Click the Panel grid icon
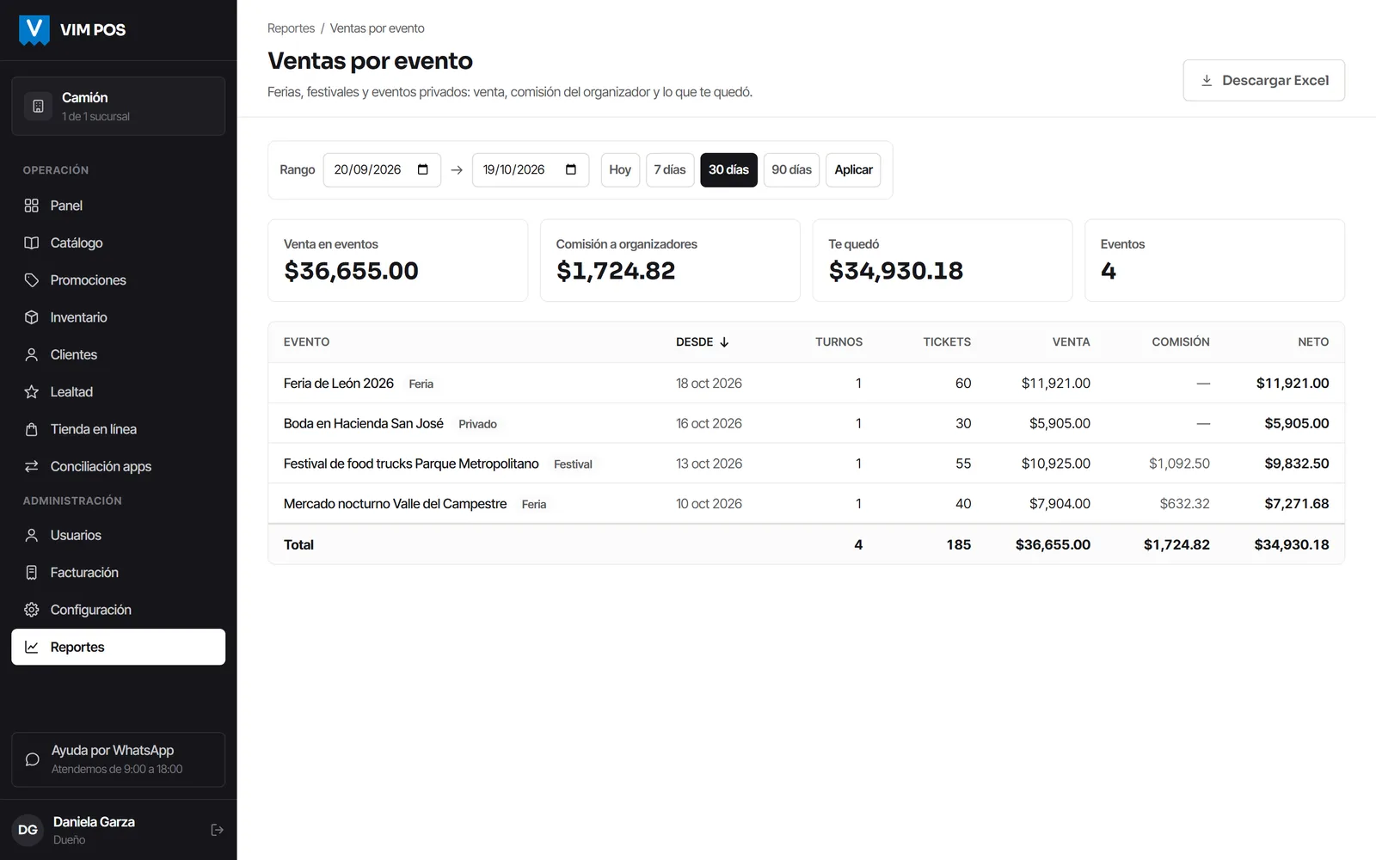 [x=32, y=206]
